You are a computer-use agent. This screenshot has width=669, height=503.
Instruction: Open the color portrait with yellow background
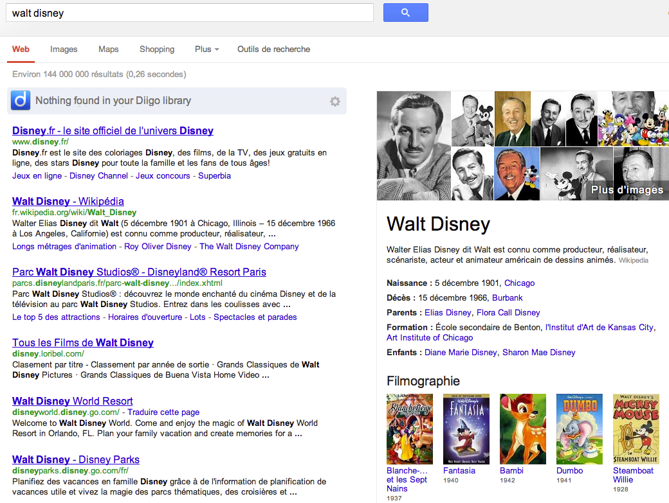(513, 118)
